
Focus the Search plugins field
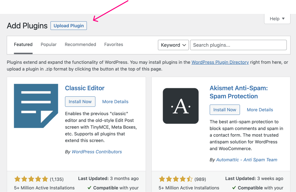[238, 45]
